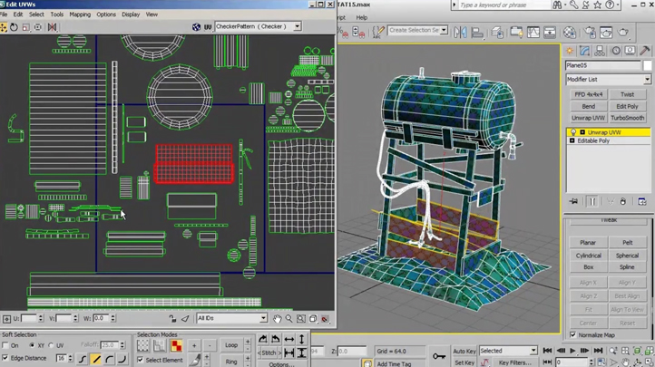Open the Create Selection Set dropdown

(x=417, y=30)
